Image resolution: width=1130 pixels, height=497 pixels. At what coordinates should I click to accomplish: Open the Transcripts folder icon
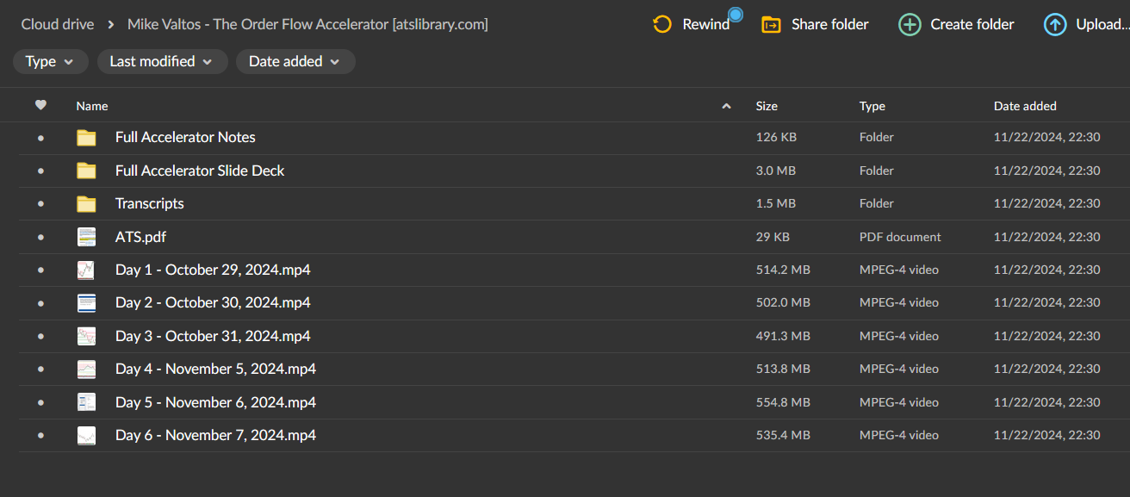click(x=86, y=203)
